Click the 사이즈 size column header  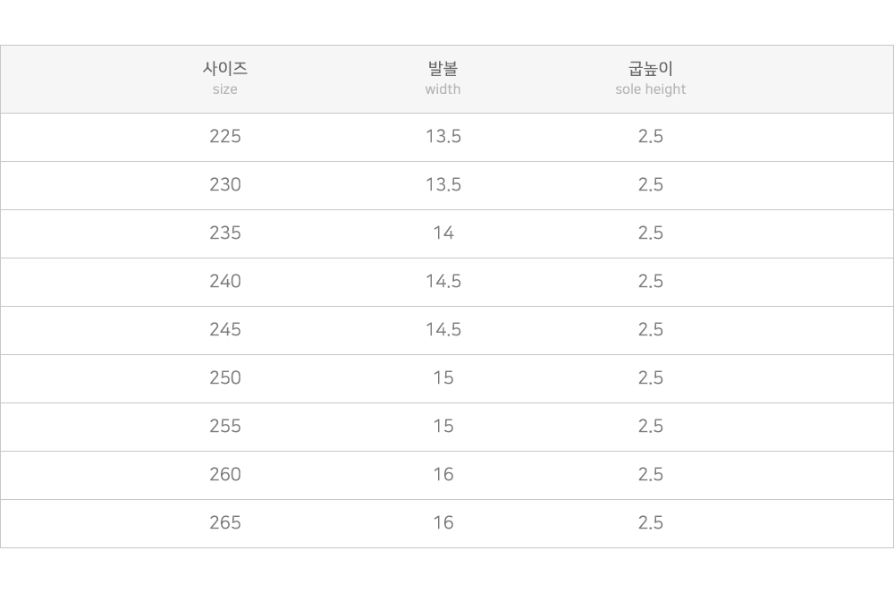(x=225, y=78)
